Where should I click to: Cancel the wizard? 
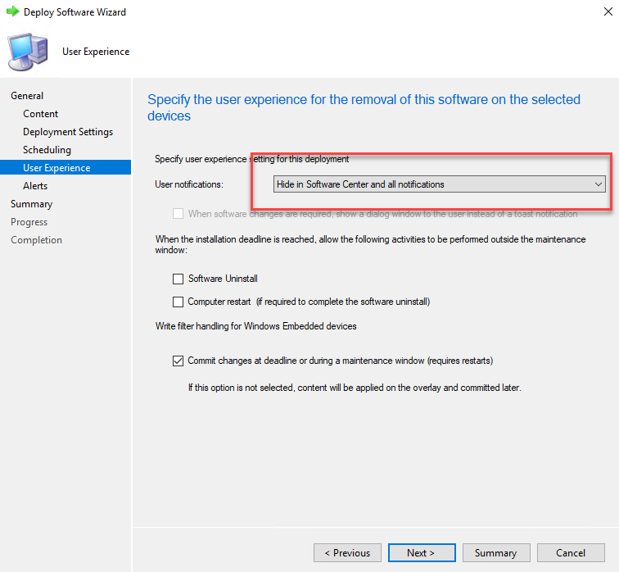571,553
